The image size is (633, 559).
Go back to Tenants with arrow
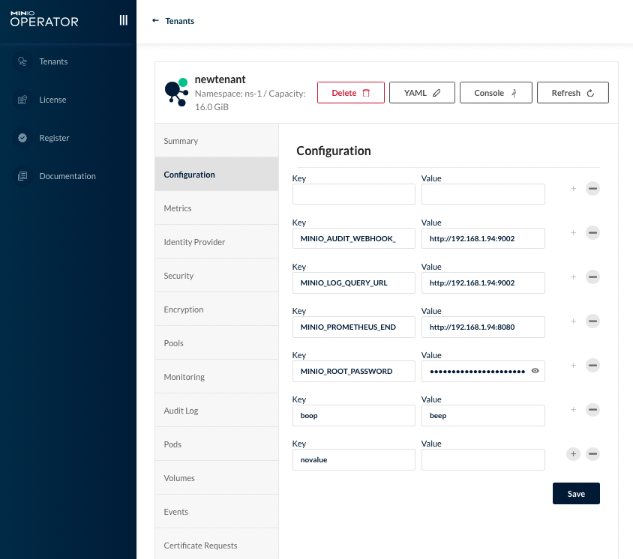click(155, 20)
